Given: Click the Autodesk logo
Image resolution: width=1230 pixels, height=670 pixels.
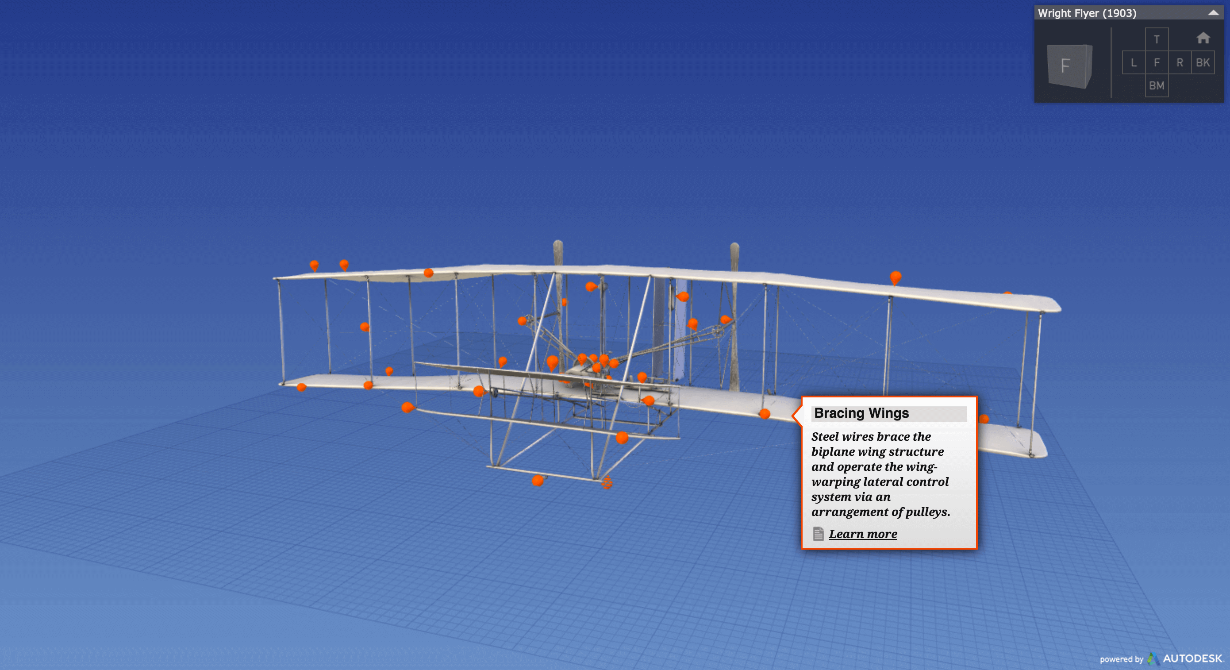Looking at the screenshot, I should [x=1186, y=658].
